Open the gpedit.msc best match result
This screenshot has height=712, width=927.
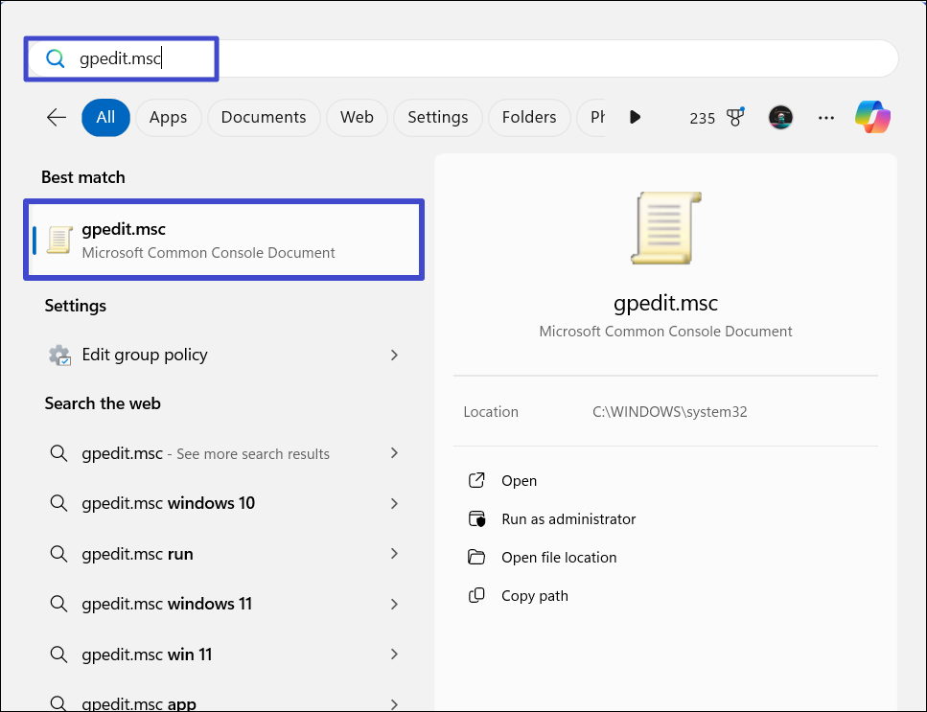(223, 240)
